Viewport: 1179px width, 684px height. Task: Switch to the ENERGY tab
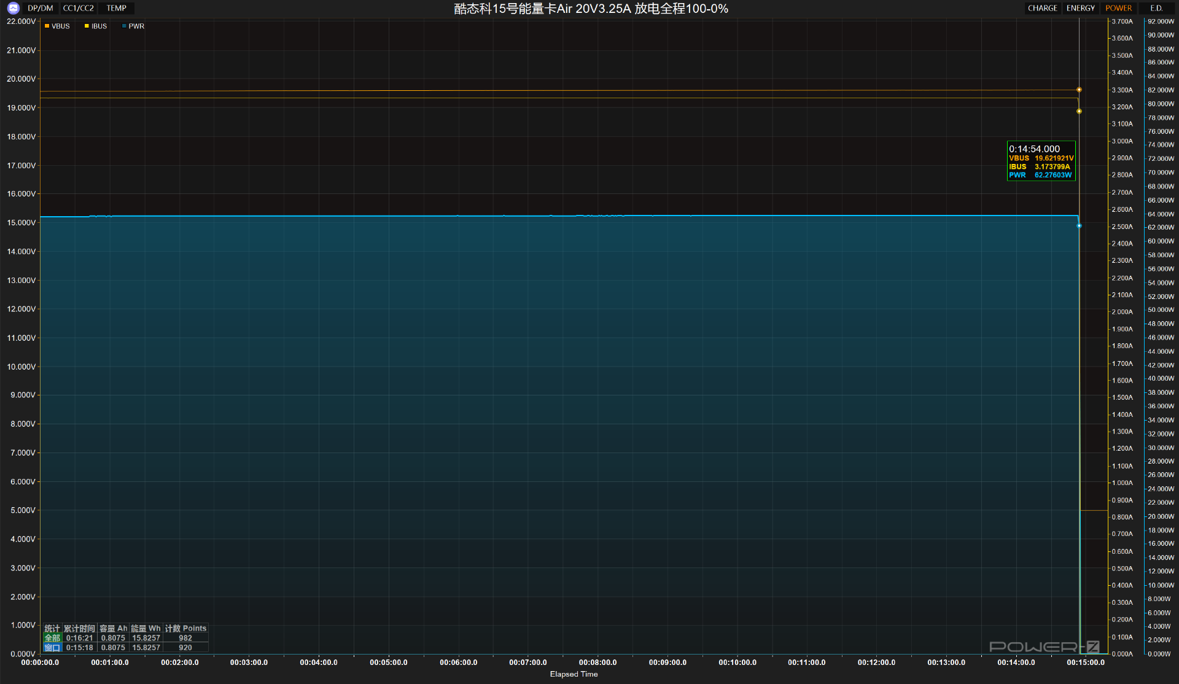(x=1080, y=8)
